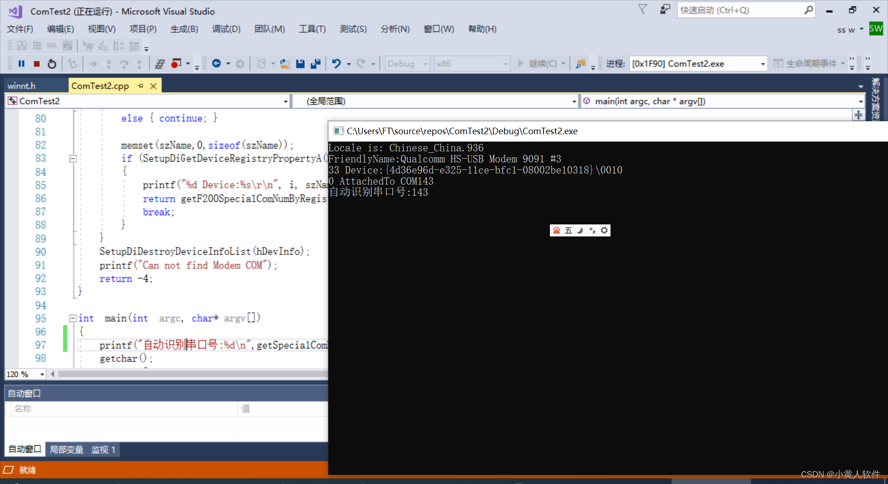Restart the debug session
The width and height of the screenshot is (888, 484).
tap(52, 64)
